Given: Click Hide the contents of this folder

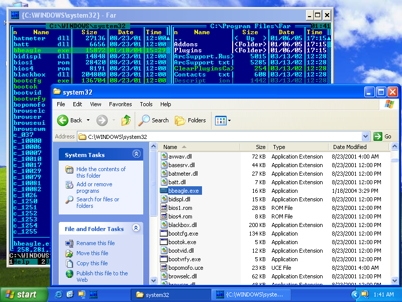Looking at the screenshot, I should click(x=101, y=172).
